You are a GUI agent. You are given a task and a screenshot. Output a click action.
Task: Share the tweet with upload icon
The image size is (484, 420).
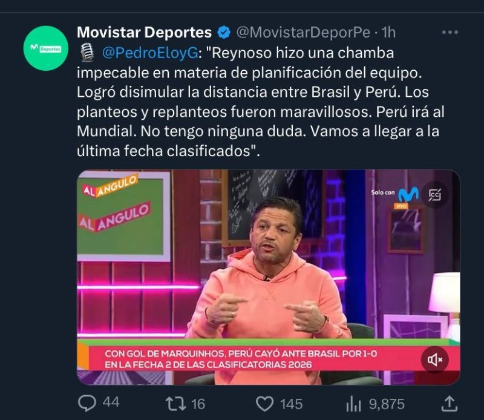pyautogui.click(x=449, y=404)
